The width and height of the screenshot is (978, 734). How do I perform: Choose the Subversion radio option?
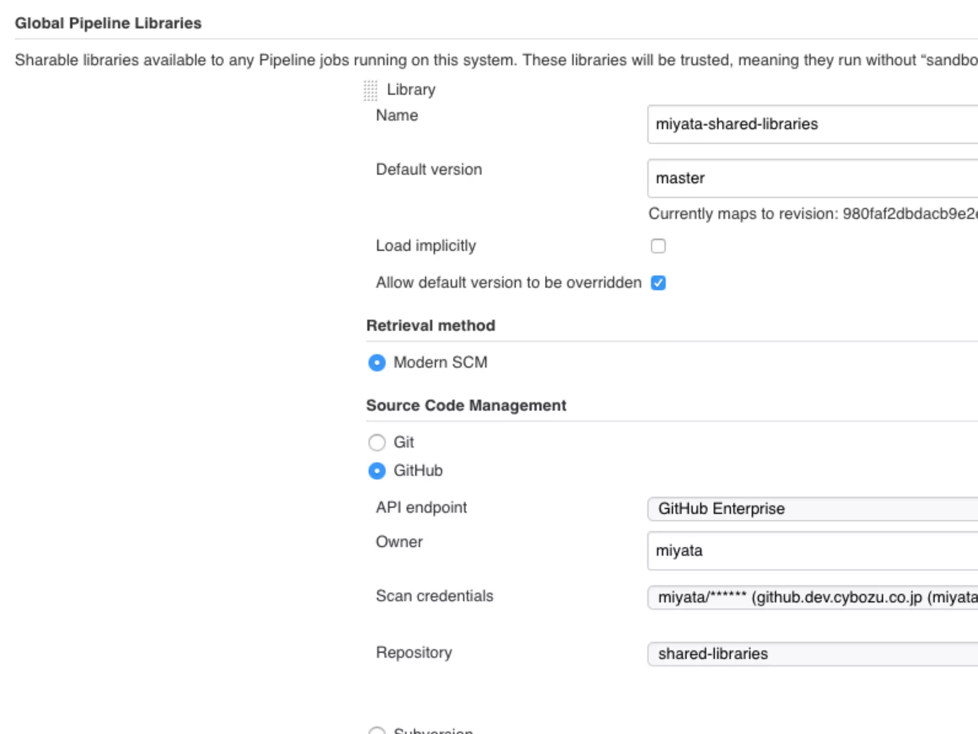377,731
